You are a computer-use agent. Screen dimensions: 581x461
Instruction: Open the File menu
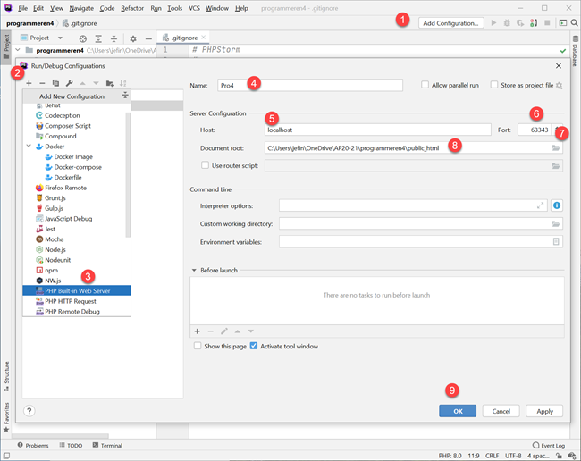(22, 8)
